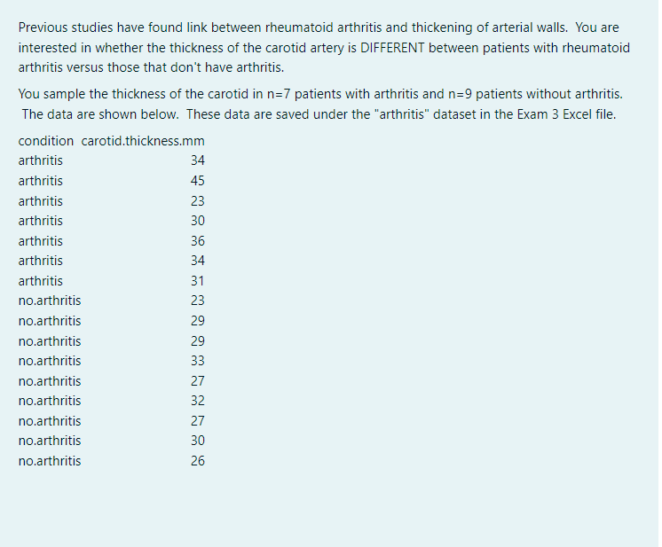Click the arthritis value 45
Viewport: 662px width, 547px height.
(198, 181)
